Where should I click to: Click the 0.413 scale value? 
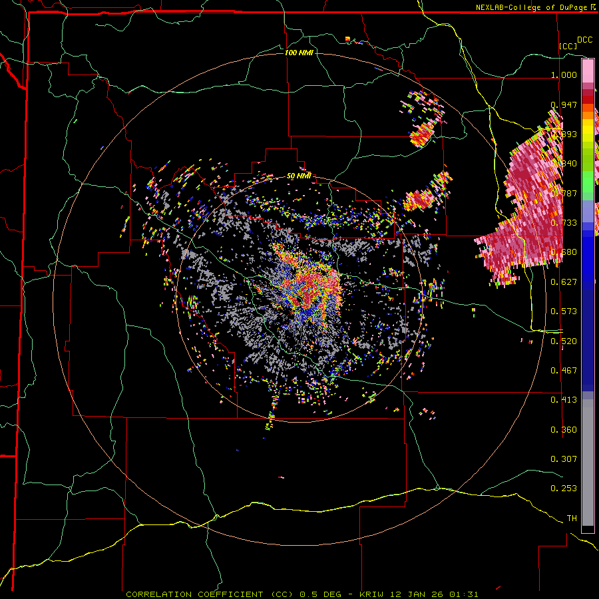pyautogui.click(x=564, y=400)
